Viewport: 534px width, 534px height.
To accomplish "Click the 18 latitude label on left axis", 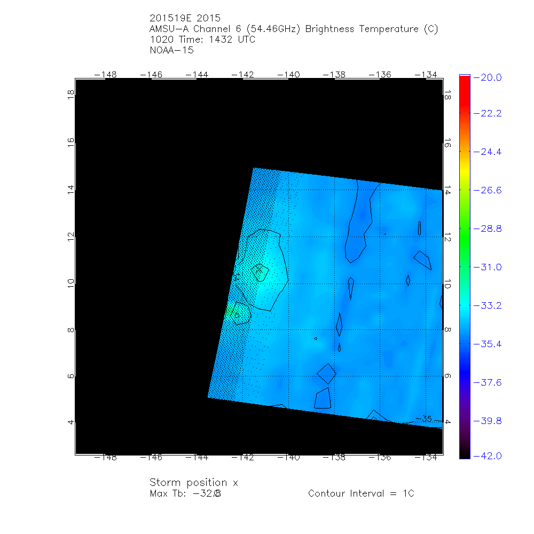I will [x=70, y=94].
